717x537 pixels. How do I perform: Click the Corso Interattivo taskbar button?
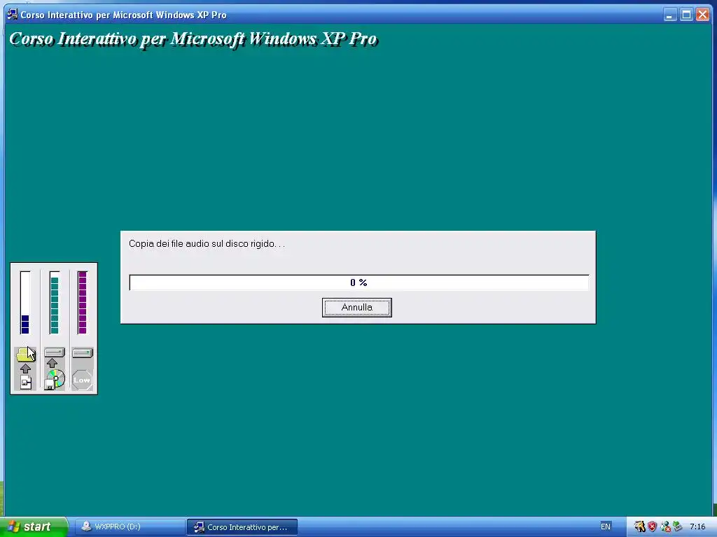242,527
